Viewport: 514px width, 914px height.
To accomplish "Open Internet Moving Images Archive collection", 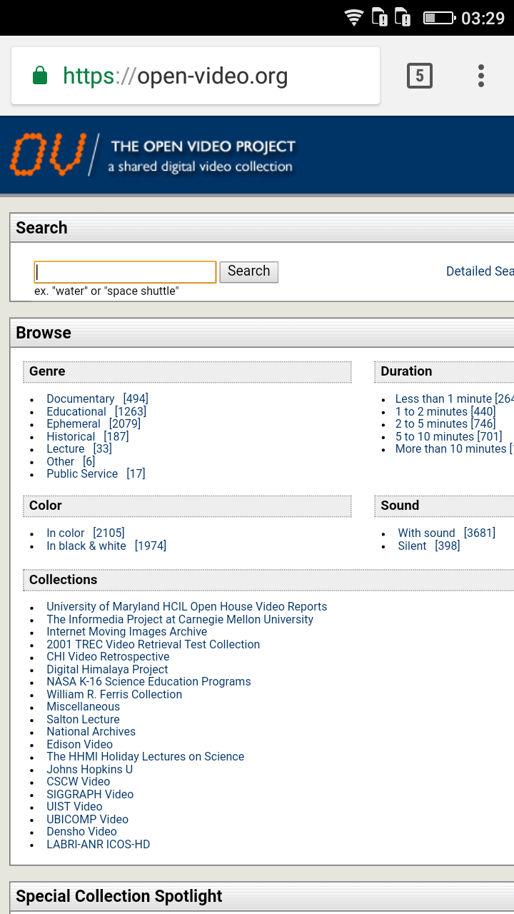I will [x=127, y=631].
